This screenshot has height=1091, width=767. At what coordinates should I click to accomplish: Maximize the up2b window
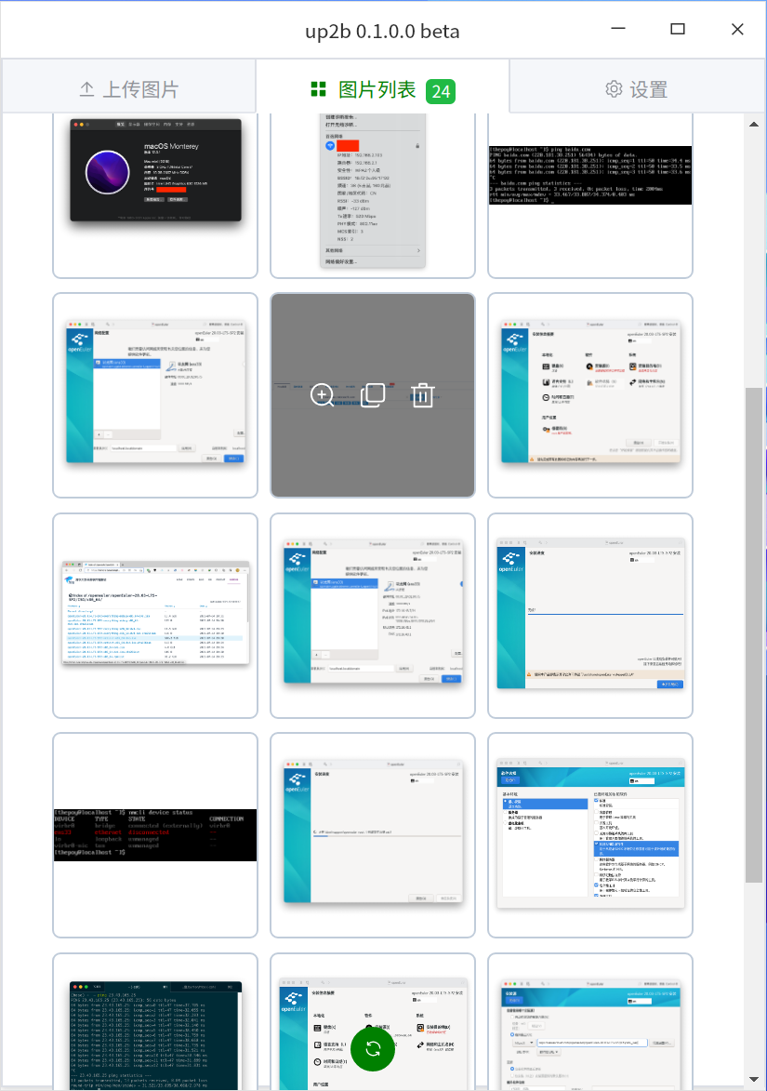(x=678, y=29)
